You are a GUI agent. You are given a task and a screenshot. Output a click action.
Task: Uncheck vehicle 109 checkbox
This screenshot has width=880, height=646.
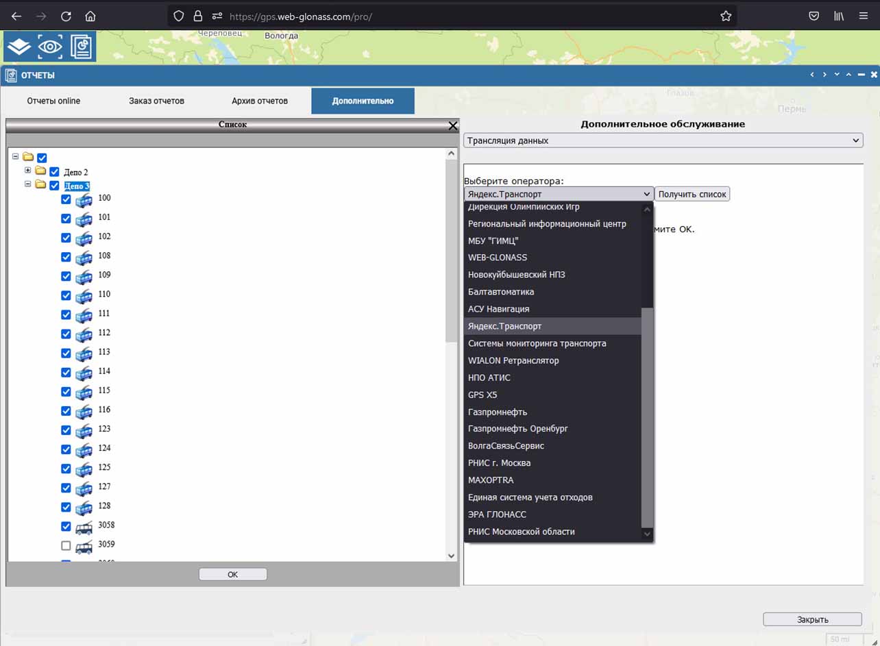66,276
